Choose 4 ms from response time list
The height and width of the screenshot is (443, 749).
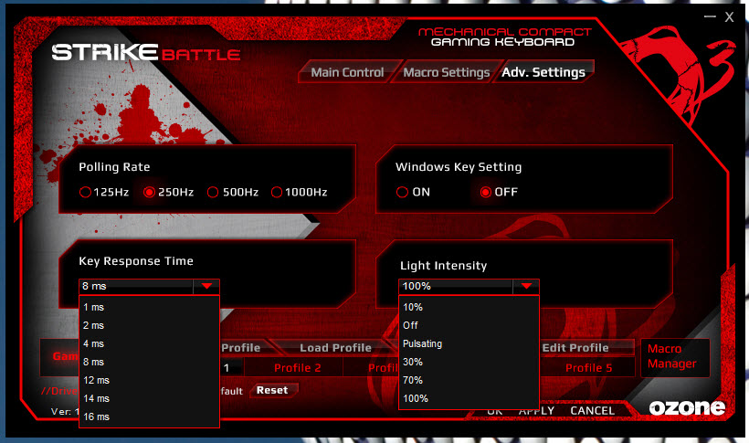coord(149,343)
